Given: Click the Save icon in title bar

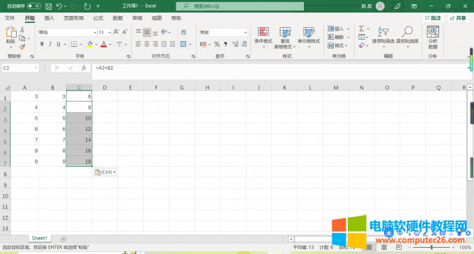Looking at the screenshot, I should [x=48, y=6].
